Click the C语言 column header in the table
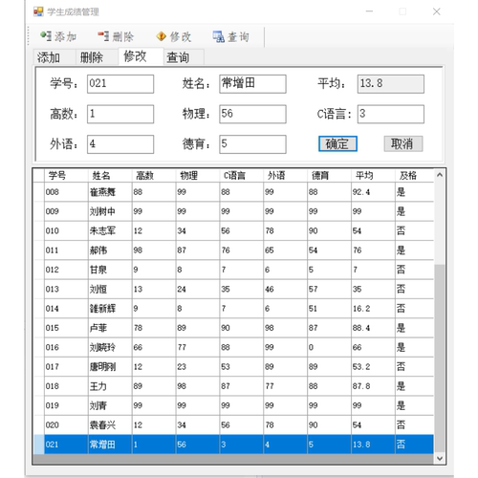 tap(241, 175)
